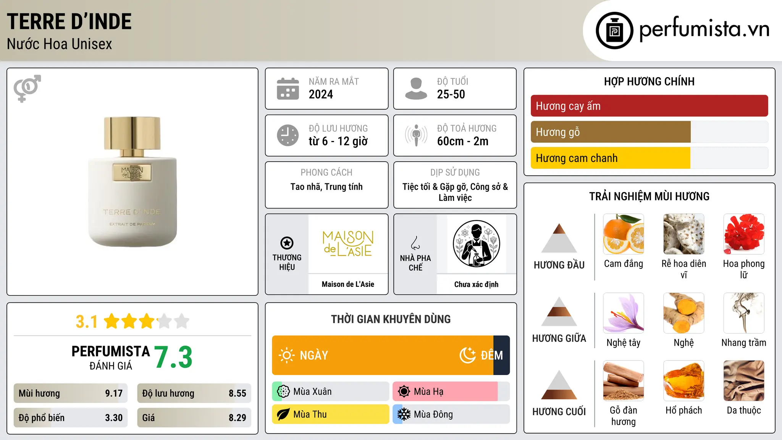The image size is (782, 440).
Task: Click the THỜI GIAN KHUYÊN DÙNG heading
Action: [391, 319]
